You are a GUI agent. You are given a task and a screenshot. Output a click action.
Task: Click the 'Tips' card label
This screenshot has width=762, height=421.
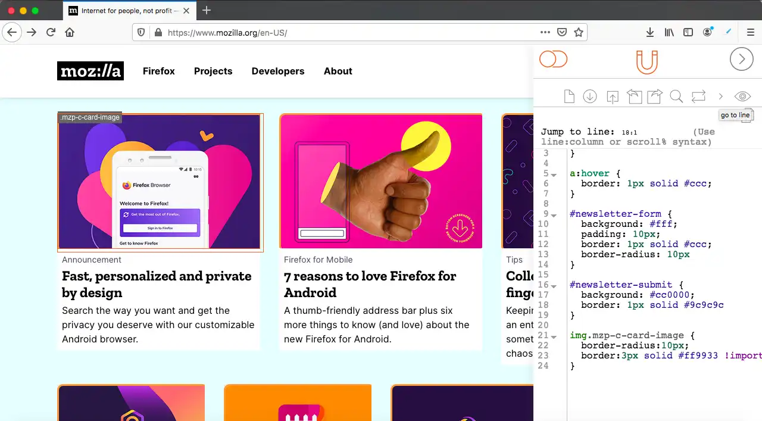pos(514,260)
